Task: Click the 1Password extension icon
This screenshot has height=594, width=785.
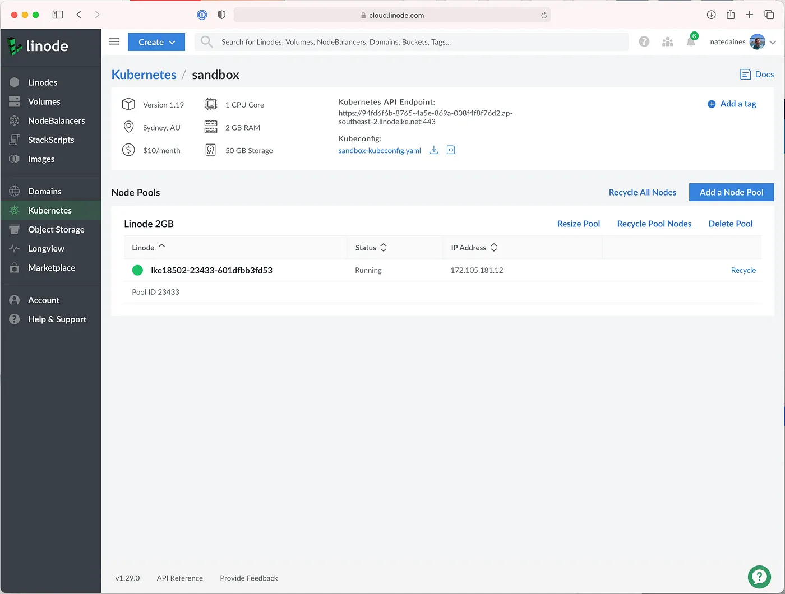Action: click(x=202, y=15)
